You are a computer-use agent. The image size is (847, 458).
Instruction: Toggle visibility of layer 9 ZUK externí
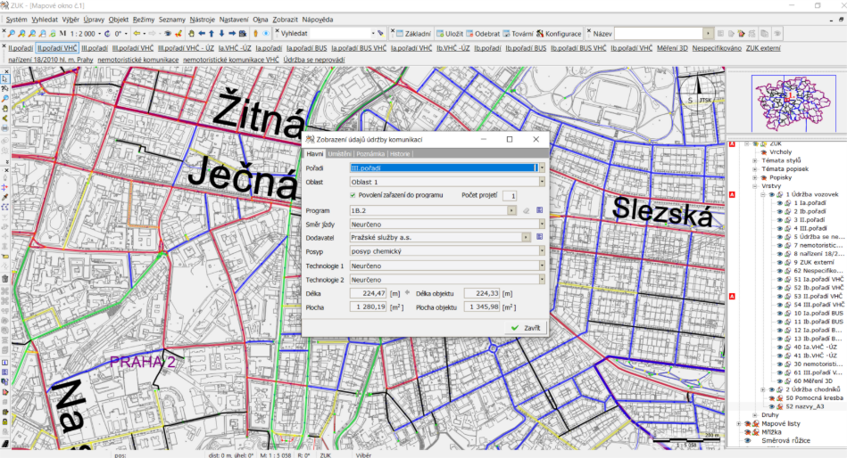779,263
